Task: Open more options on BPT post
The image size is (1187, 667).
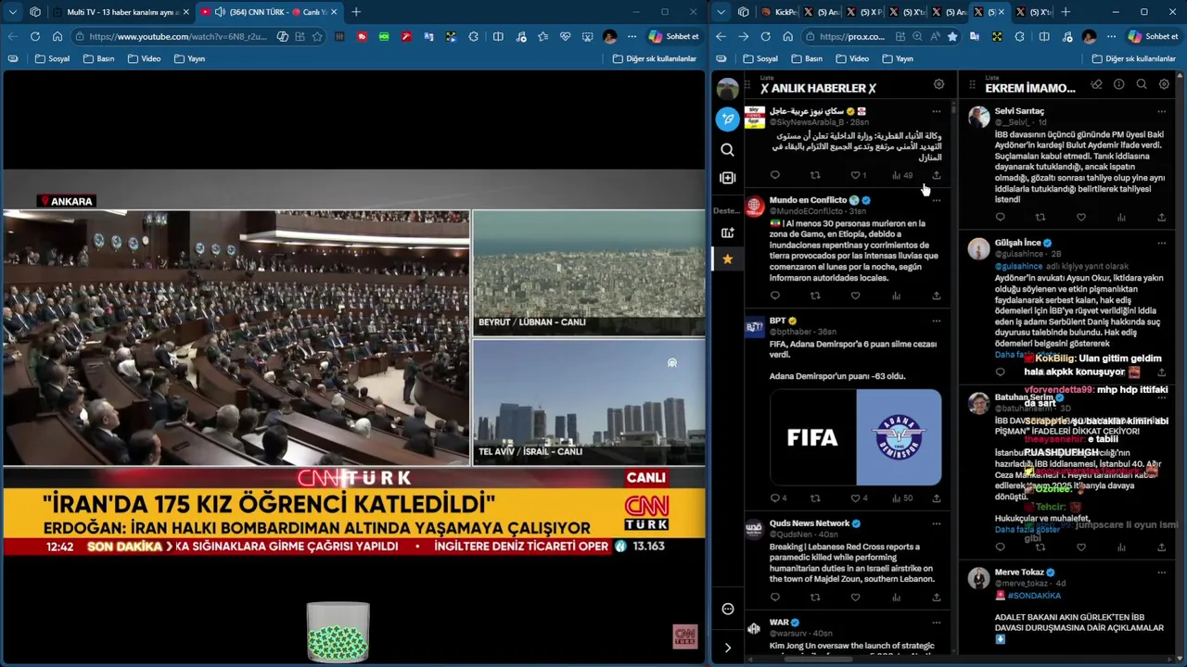Action: (936, 321)
